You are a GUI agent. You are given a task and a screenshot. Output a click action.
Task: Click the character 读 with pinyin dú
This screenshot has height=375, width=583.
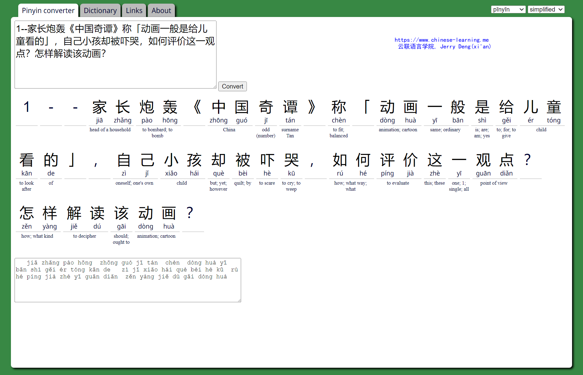coord(97,213)
